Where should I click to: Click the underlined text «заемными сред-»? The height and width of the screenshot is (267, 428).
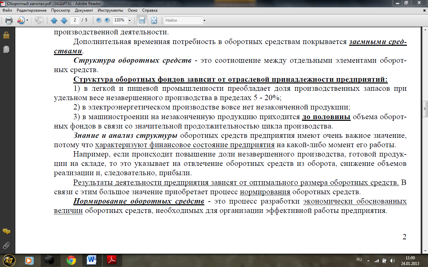click(x=378, y=42)
